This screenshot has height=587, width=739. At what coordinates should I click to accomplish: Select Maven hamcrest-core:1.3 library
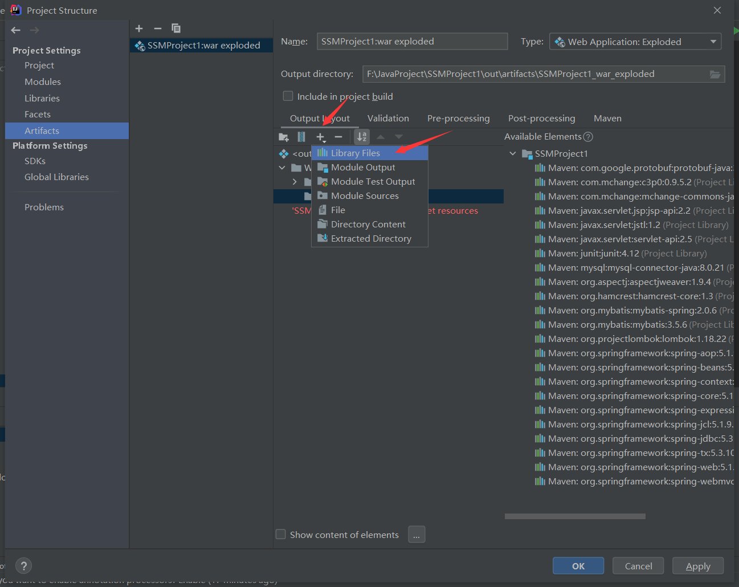point(634,296)
